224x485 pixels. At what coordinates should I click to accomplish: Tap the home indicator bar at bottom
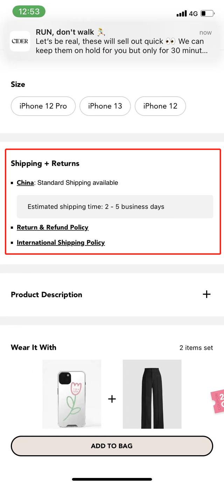(112, 479)
